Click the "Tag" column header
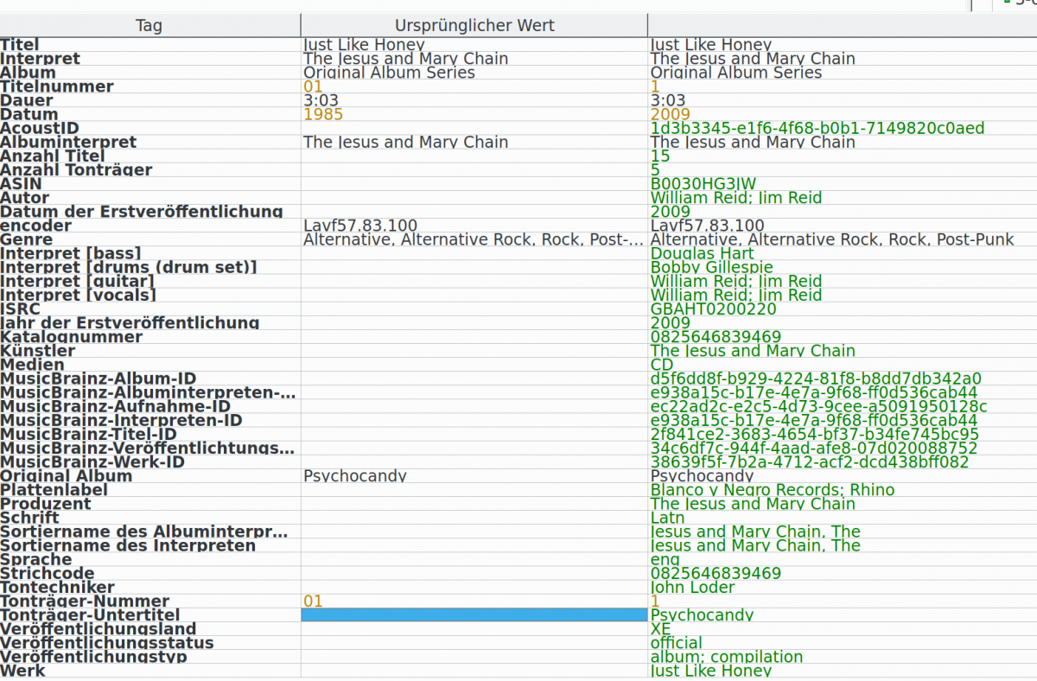Screen dimensions: 1037x681 pyautogui.click(x=150, y=26)
